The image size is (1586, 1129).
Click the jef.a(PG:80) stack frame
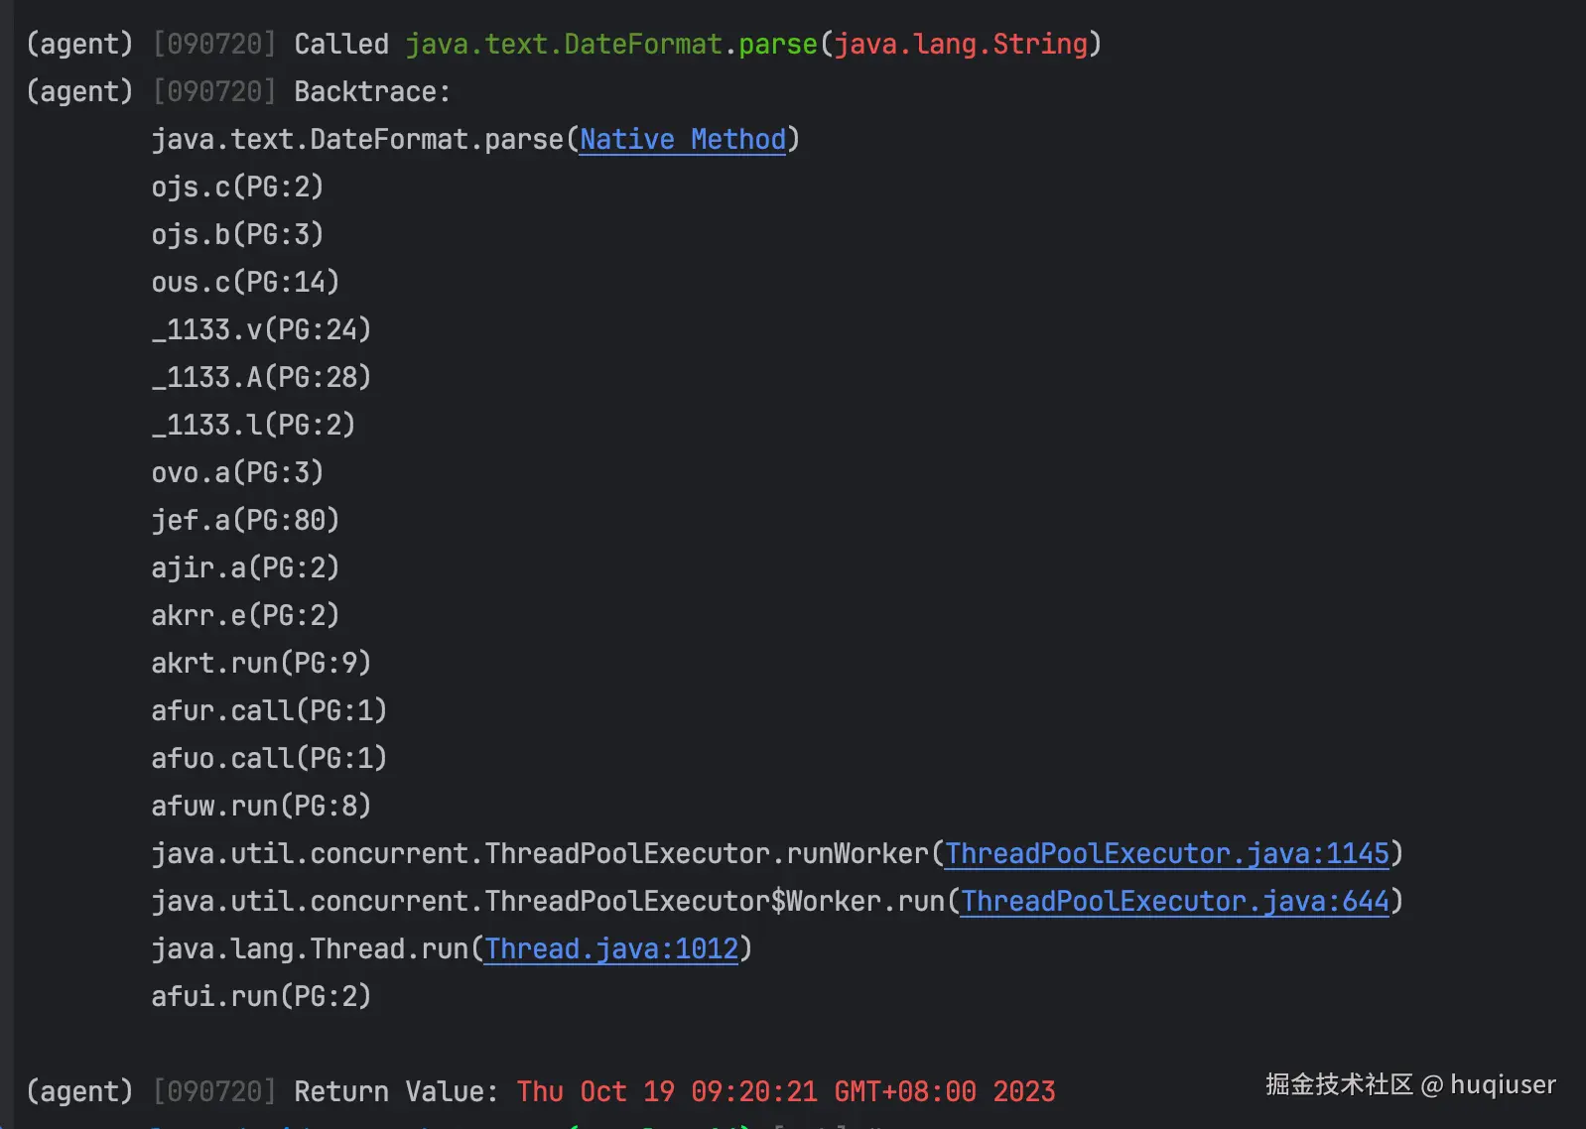click(x=245, y=521)
